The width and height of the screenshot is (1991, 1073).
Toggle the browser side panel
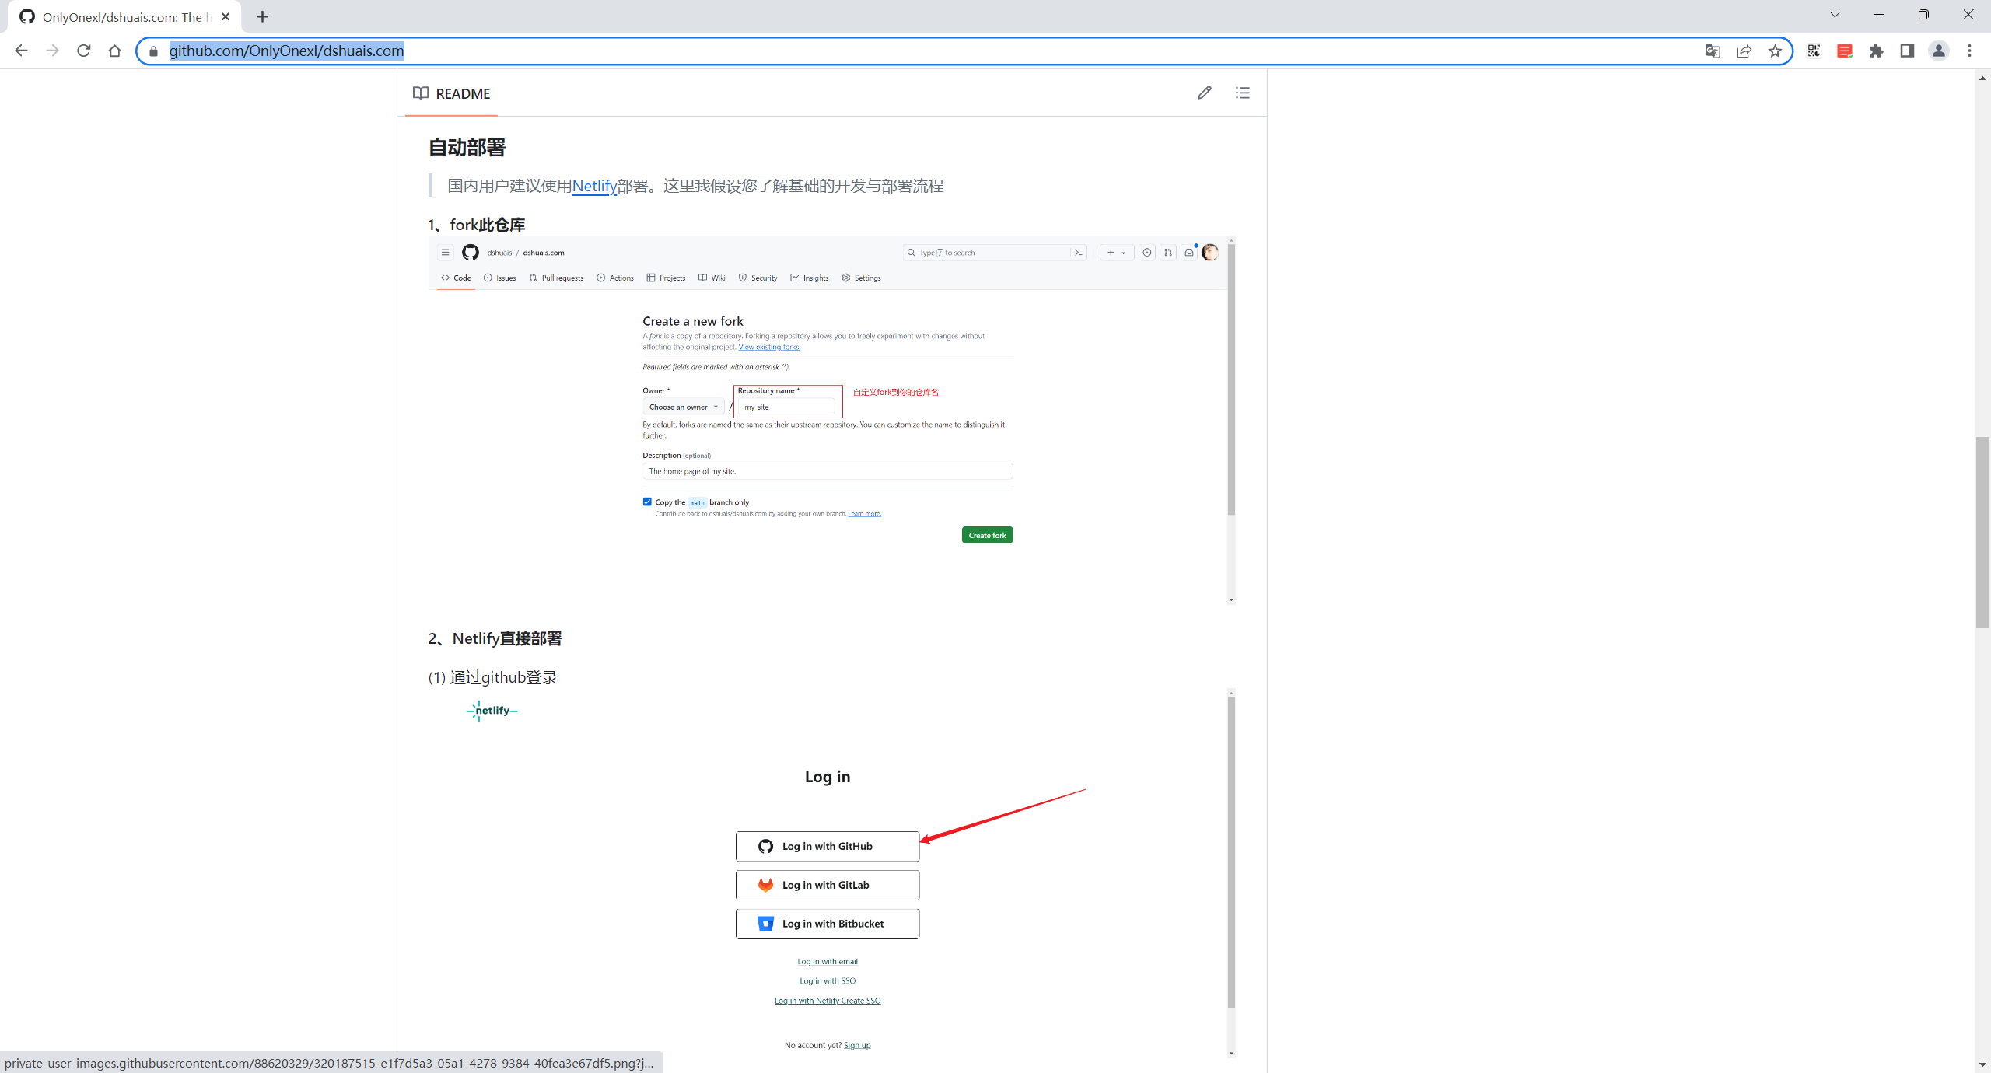pos(1907,51)
